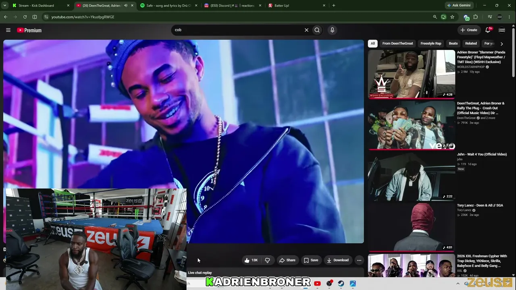
Task: Go back to the previous page
Action: [x=6, y=17]
